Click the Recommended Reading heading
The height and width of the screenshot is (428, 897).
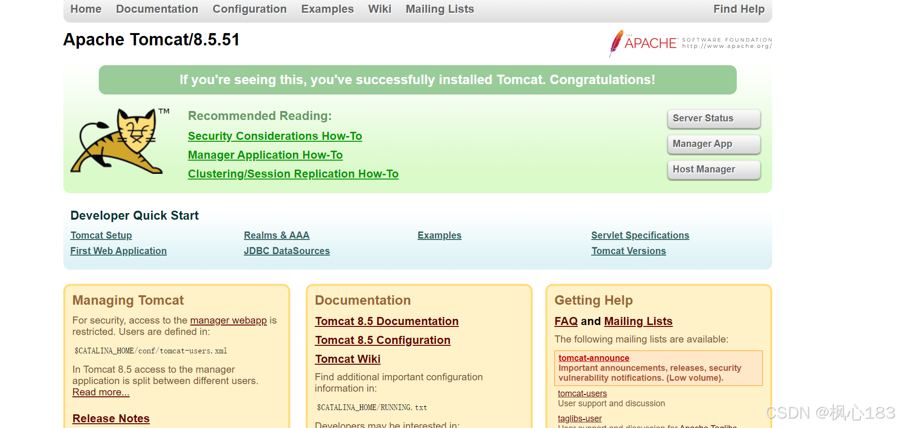click(x=260, y=116)
